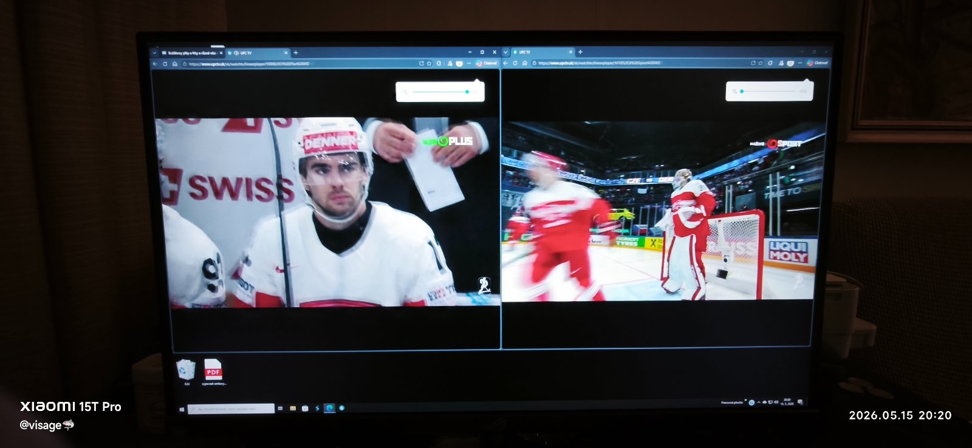972x448 pixels.
Task: Reload the page in the left browser window
Action: (x=165, y=64)
